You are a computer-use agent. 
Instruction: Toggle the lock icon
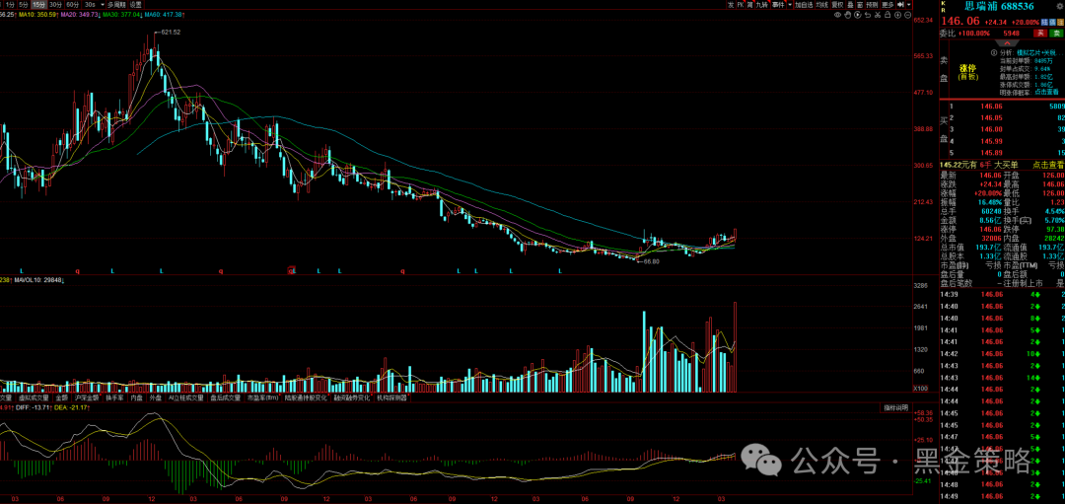pos(887,15)
